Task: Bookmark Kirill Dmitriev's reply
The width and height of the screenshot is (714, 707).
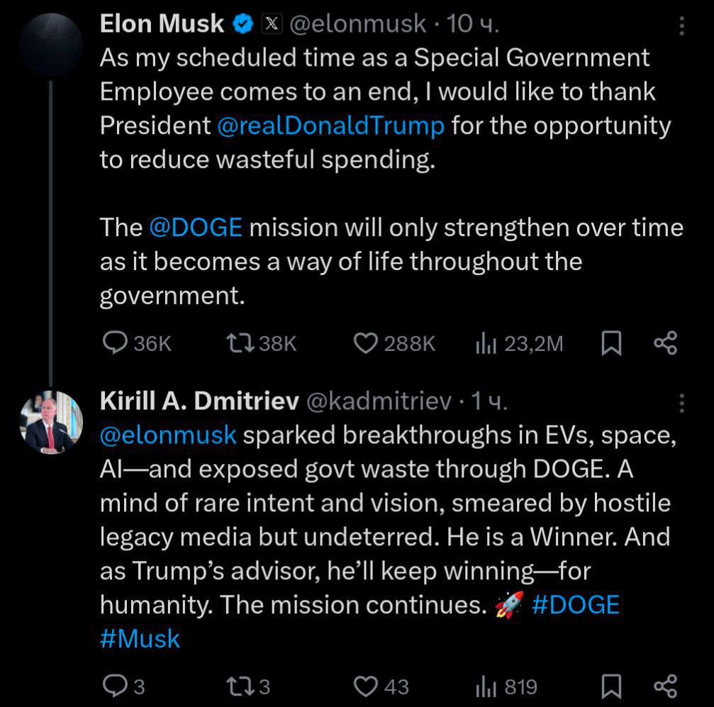Action: [611, 686]
